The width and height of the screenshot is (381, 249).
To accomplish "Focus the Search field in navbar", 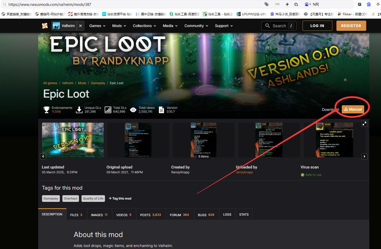I will click(279, 26).
